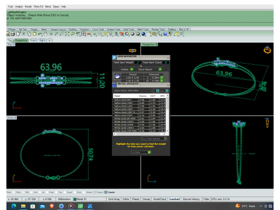Click green arrow on 1.30 x 1.30 gem row
The image size is (280, 210).
pyautogui.click(x=162, y=80)
